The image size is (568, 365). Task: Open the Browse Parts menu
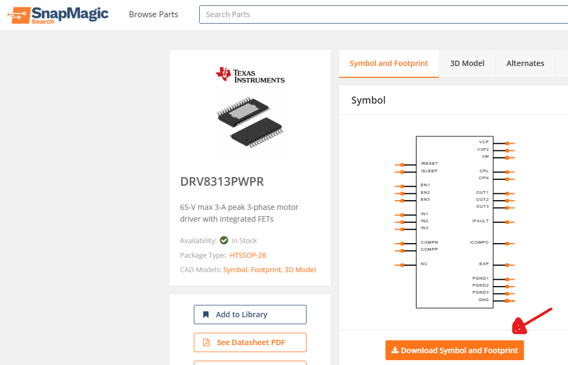154,14
